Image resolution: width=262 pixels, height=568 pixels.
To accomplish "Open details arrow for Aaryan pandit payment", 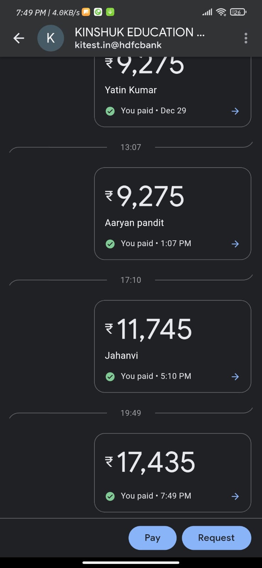I will pyautogui.click(x=235, y=244).
